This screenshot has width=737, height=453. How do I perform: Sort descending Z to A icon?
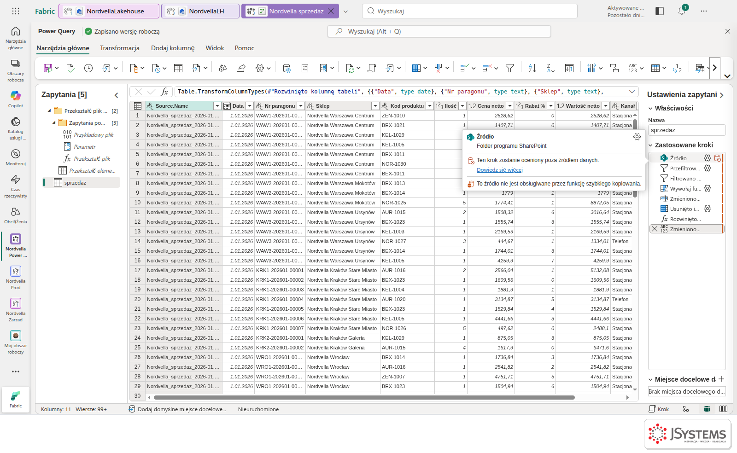pos(550,68)
